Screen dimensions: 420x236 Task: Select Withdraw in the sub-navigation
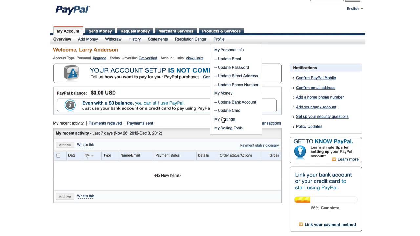coord(113,39)
